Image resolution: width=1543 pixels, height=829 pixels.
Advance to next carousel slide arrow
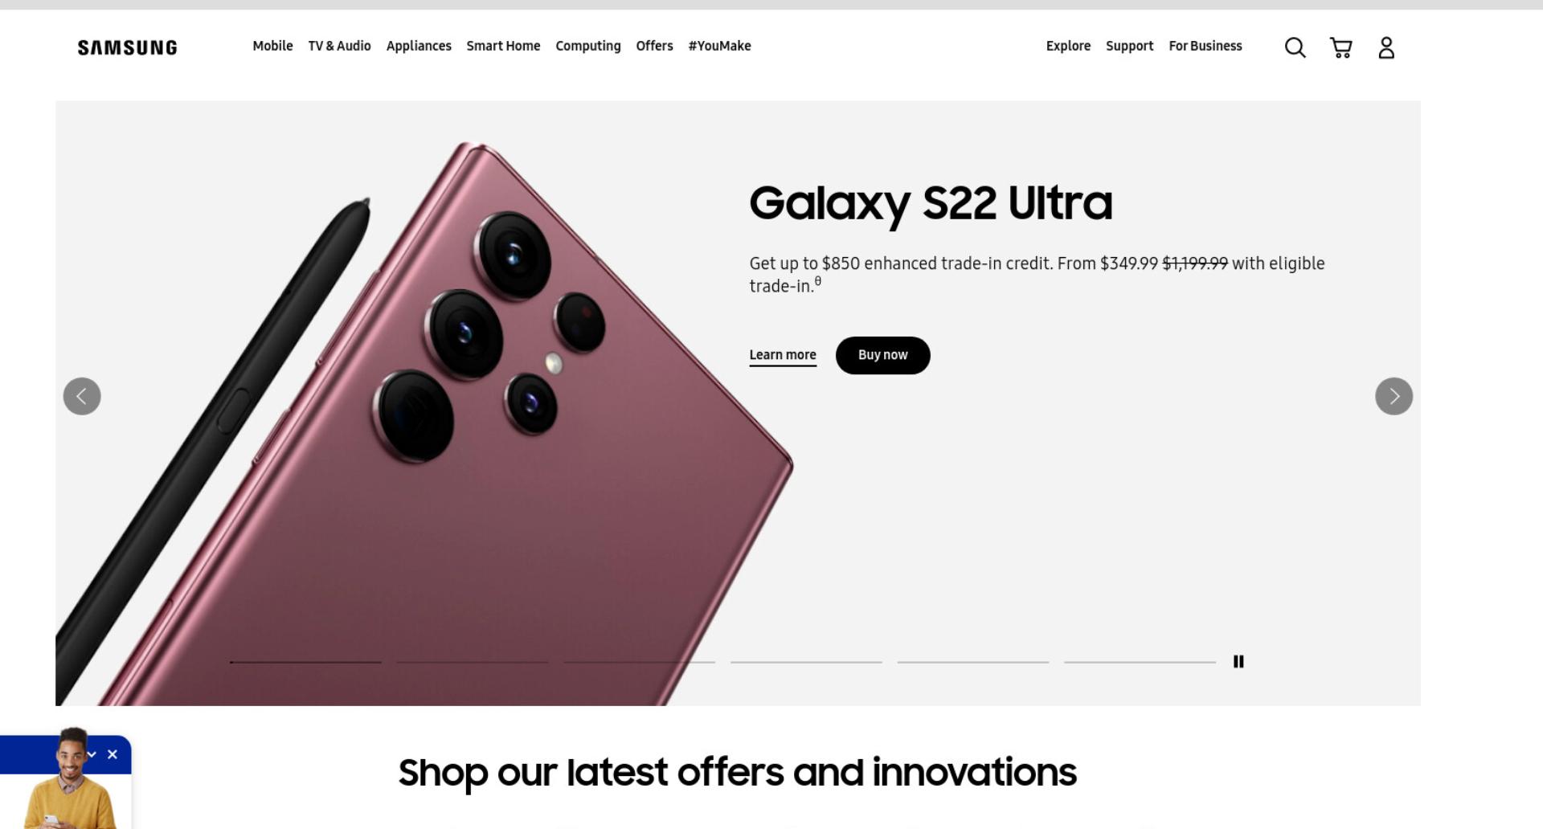point(1394,396)
